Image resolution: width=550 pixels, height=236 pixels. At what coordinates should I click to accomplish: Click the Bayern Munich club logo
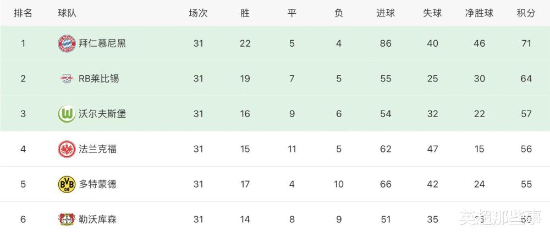(x=67, y=43)
